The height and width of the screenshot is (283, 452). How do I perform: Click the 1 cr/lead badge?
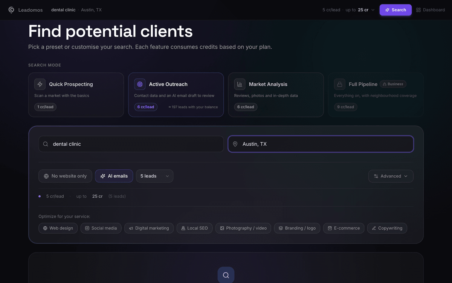pos(45,107)
